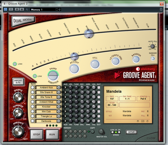This screenshot has height=145, width=168.
Task: Click the Write automation W button
Action: (x=22, y=10)
